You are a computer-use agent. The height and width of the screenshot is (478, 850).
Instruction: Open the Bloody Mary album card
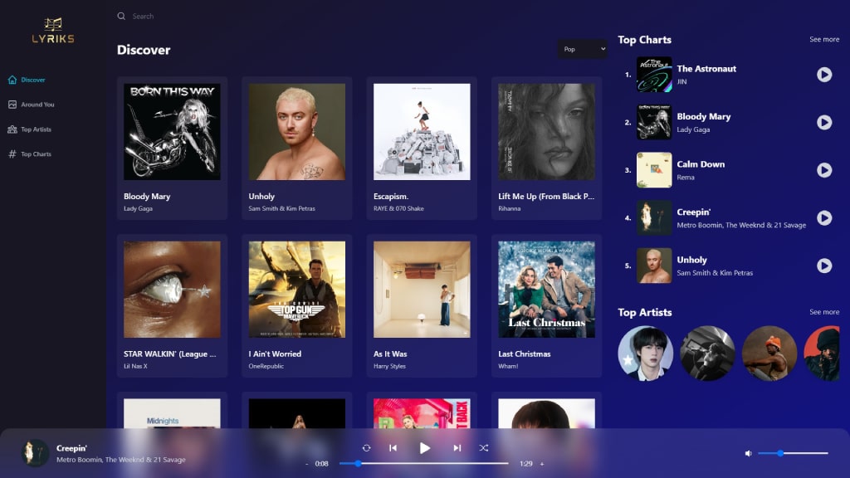tap(172, 148)
